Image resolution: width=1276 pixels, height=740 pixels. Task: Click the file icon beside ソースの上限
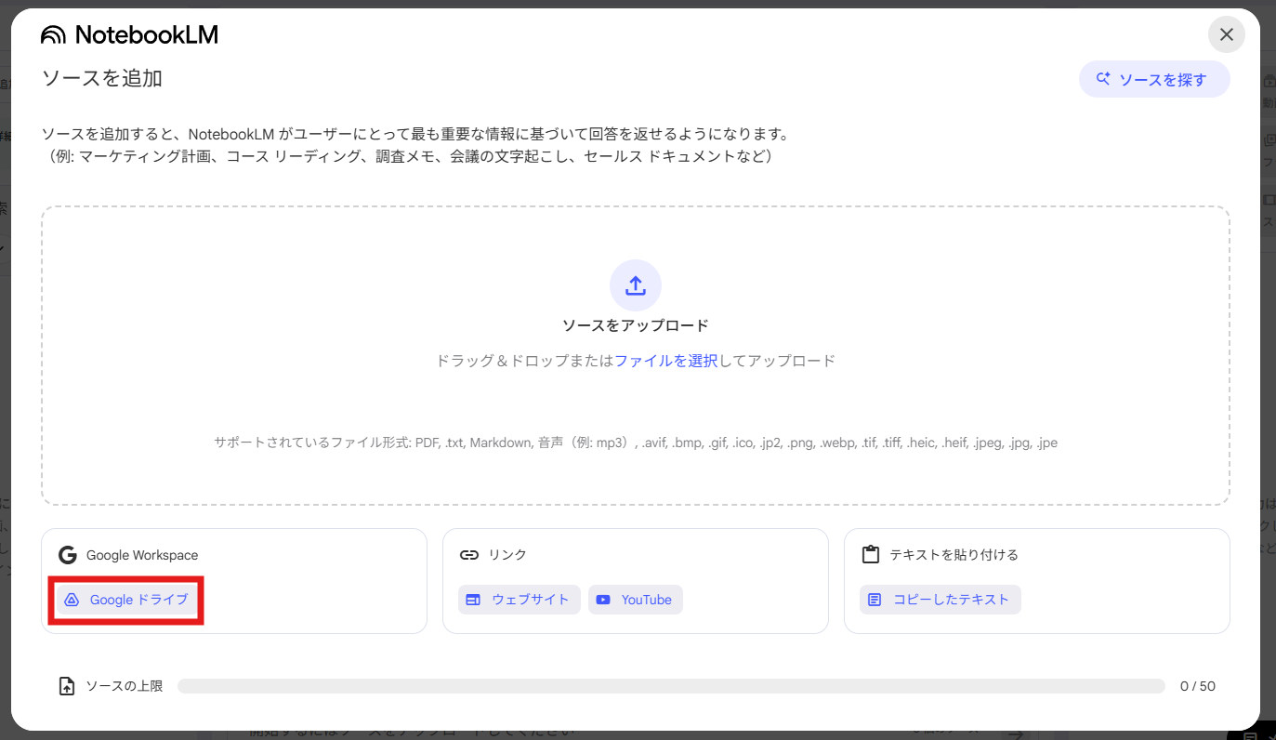point(67,686)
